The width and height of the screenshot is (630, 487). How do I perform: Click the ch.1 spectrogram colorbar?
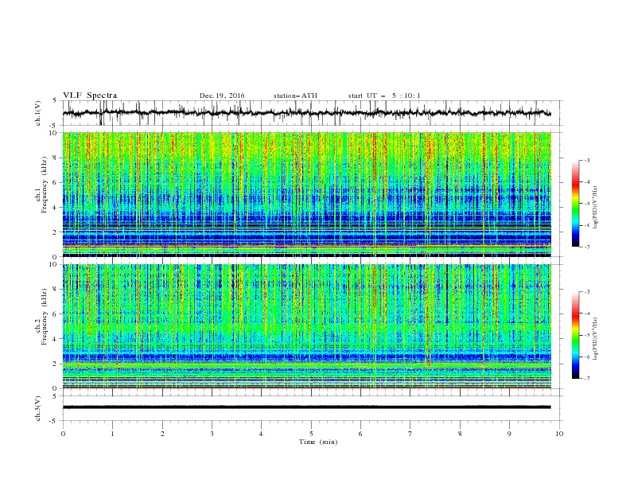[576, 204]
